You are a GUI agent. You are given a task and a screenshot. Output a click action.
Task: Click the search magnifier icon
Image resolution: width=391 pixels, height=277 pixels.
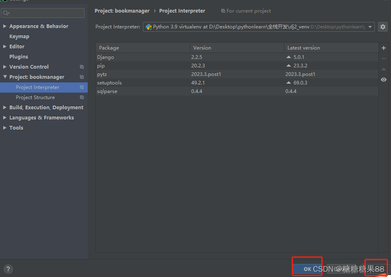click(6, 13)
